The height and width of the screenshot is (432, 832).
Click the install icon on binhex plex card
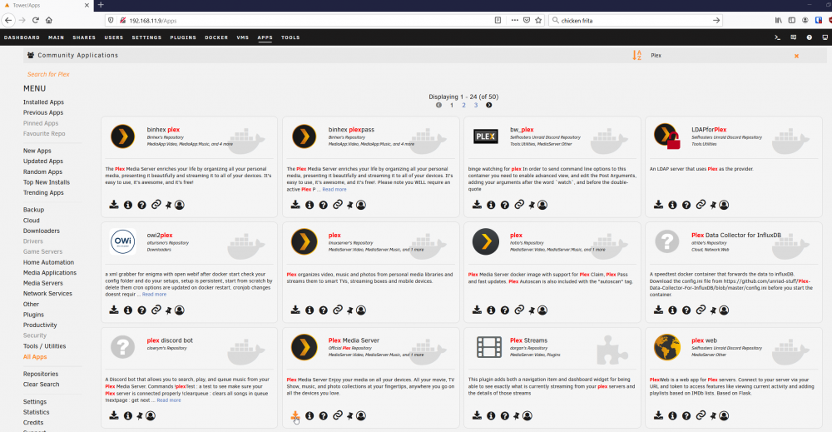(x=114, y=205)
